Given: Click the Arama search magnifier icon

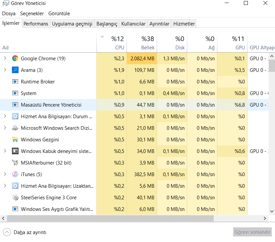Looking at the screenshot, I should pos(15,70).
